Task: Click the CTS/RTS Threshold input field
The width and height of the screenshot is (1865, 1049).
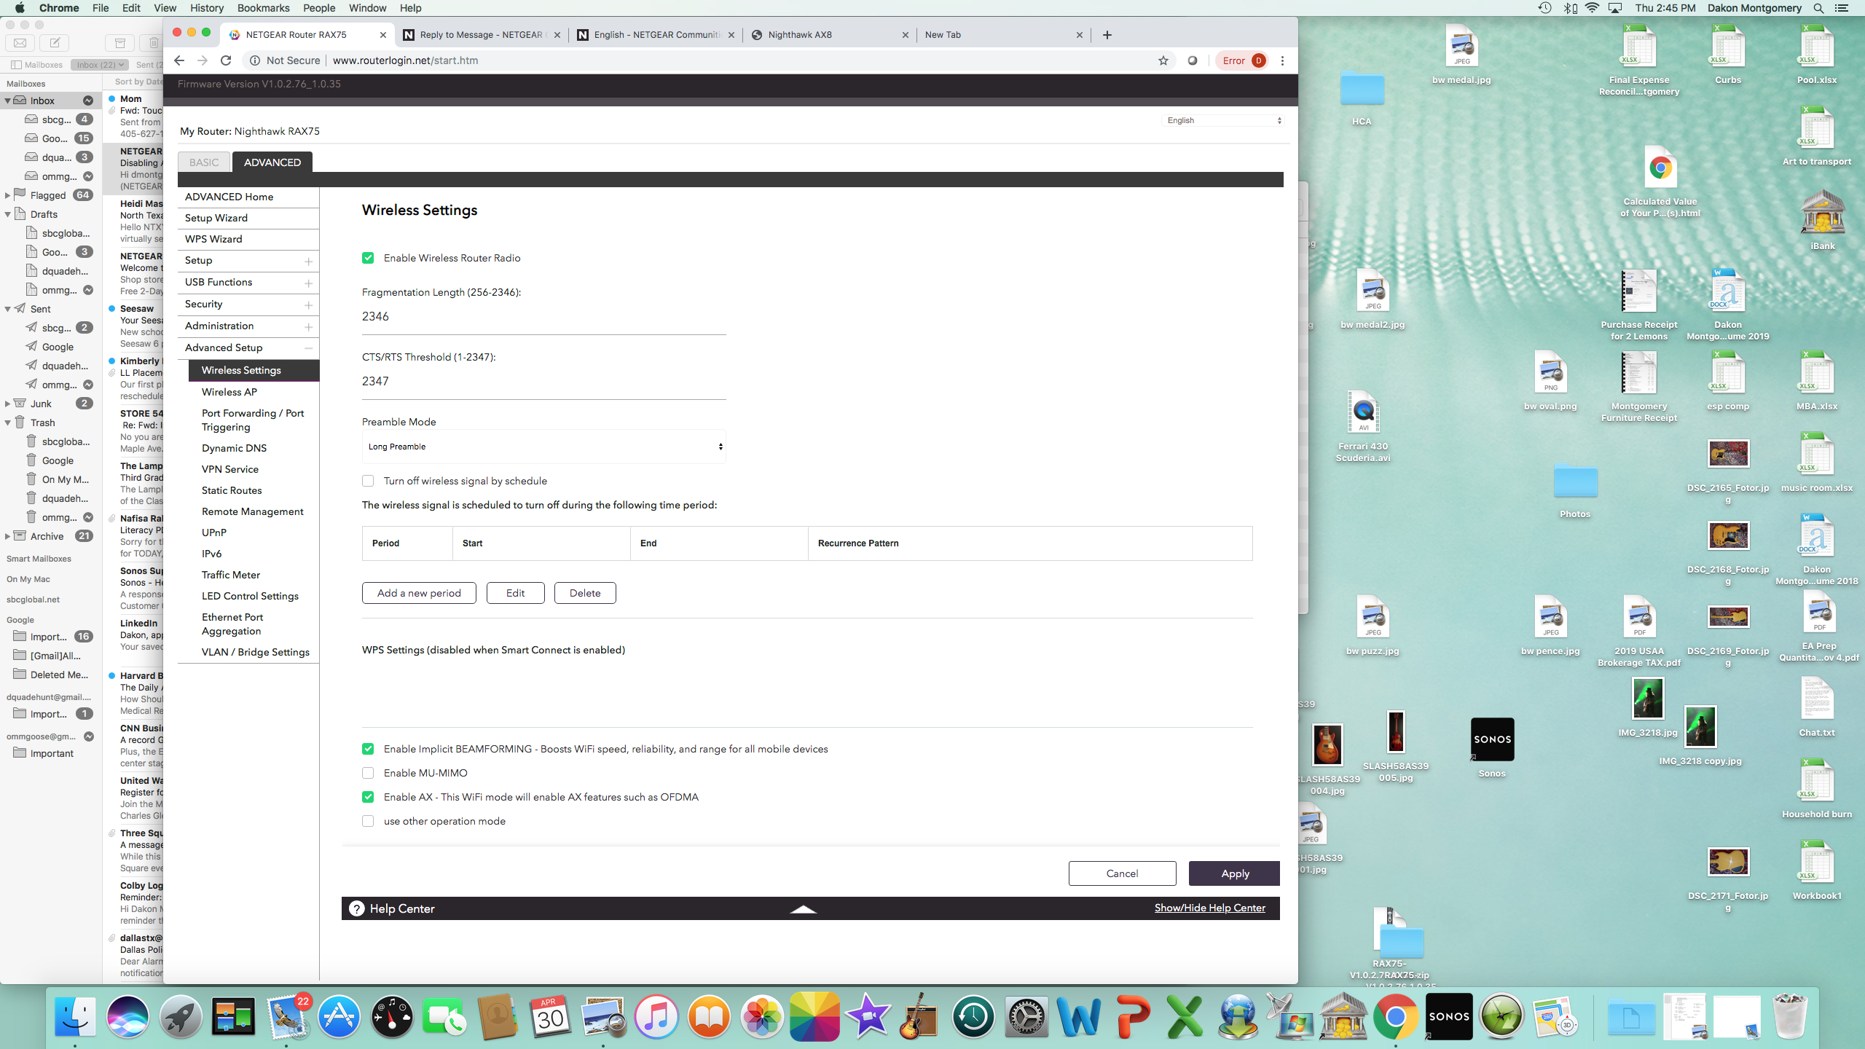Action: [544, 382]
